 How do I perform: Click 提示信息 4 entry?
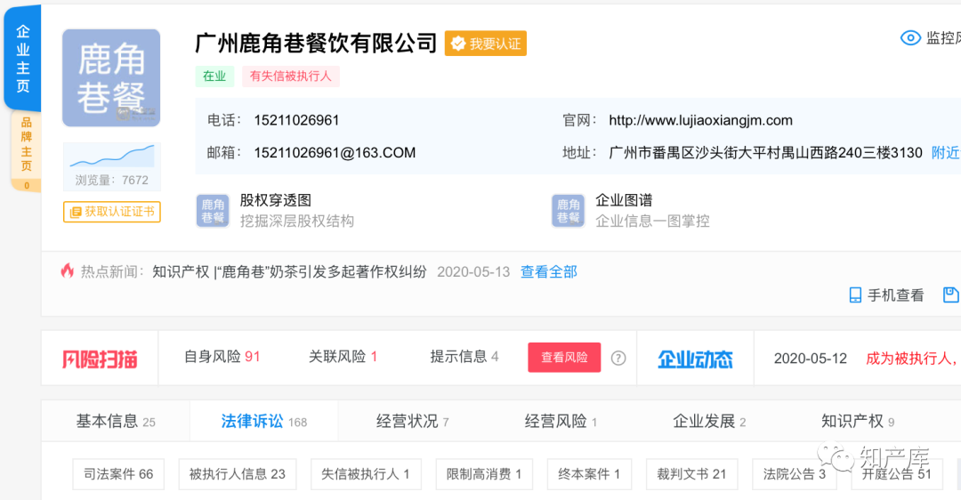(x=464, y=357)
